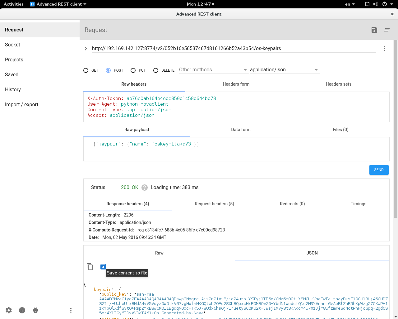Select the PUT method radio button
Image resolution: width=398 pixels, height=319 pixels.
(133, 70)
